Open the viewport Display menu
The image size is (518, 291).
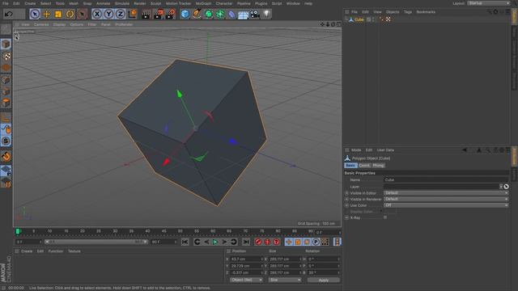click(59, 24)
